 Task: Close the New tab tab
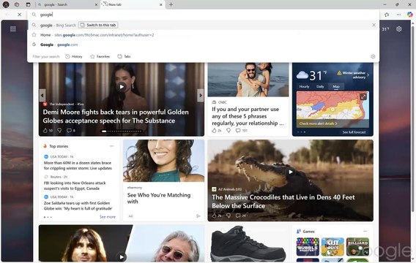pyautogui.click(x=161, y=4)
